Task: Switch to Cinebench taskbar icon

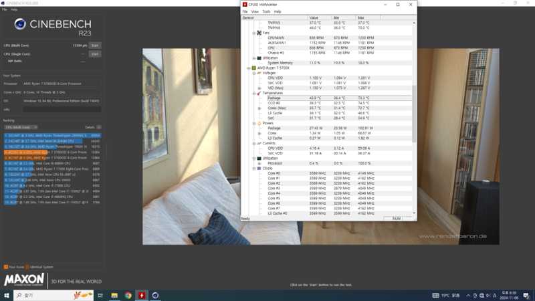Action: [x=155, y=295]
